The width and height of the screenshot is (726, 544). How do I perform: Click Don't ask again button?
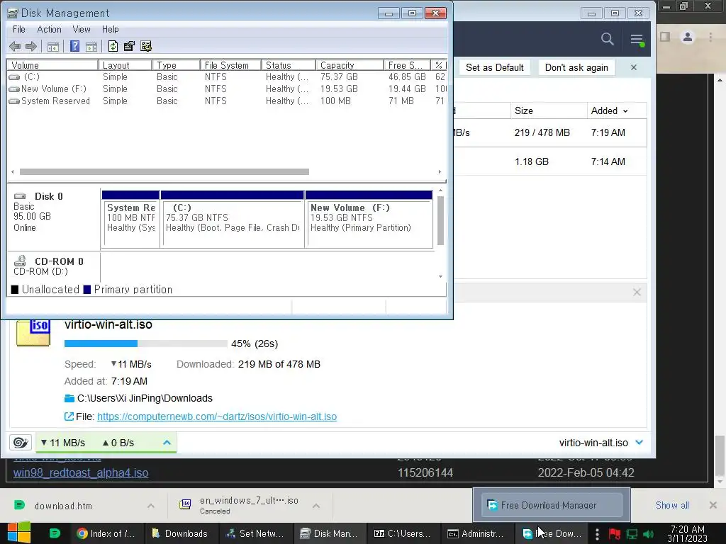point(576,67)
